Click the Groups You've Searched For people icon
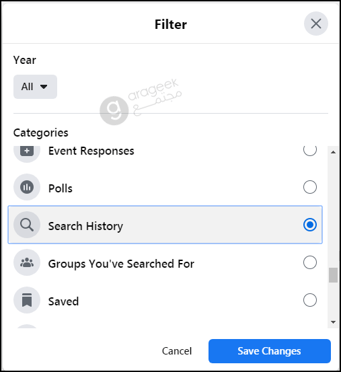The image size is (341, 372). [x=27, y=262]
